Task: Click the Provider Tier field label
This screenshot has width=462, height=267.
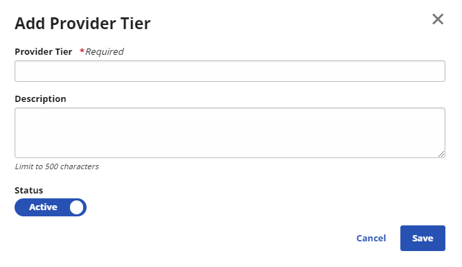Action: coord(44,51)
